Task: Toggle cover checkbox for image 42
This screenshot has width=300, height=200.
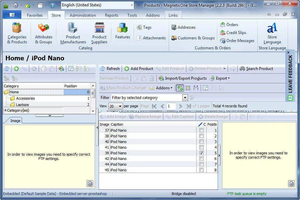Action: (201, 158)
